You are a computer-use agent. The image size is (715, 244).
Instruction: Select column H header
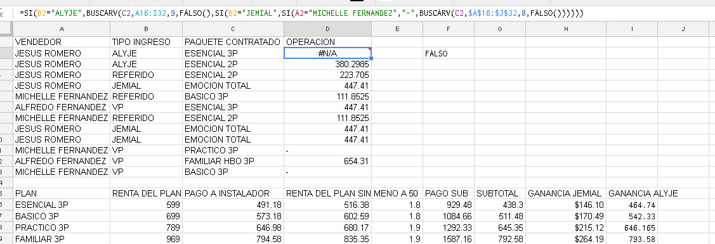point(566,29)
